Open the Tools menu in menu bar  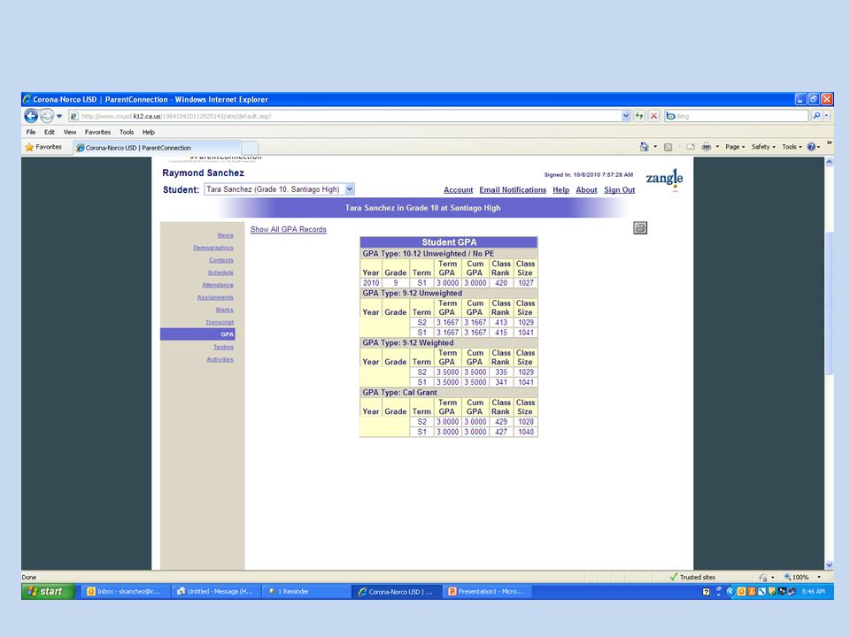(127, 132)
